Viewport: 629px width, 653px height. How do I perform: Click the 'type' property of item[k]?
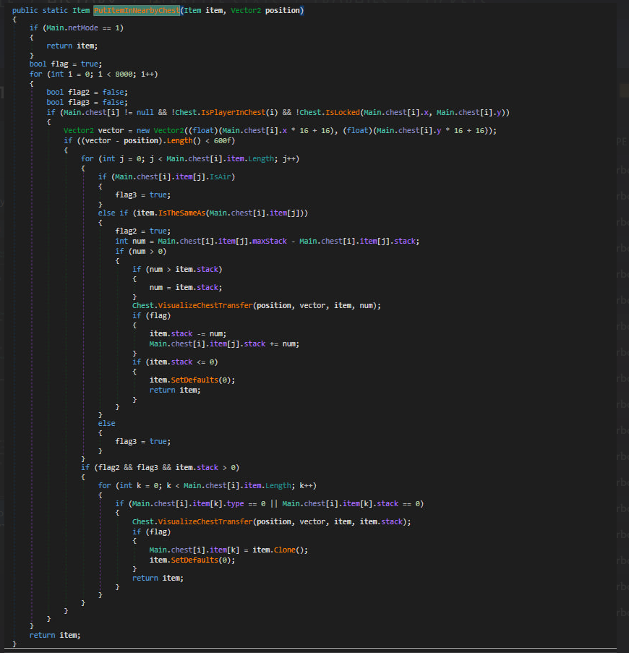click(x=235, y=504)
